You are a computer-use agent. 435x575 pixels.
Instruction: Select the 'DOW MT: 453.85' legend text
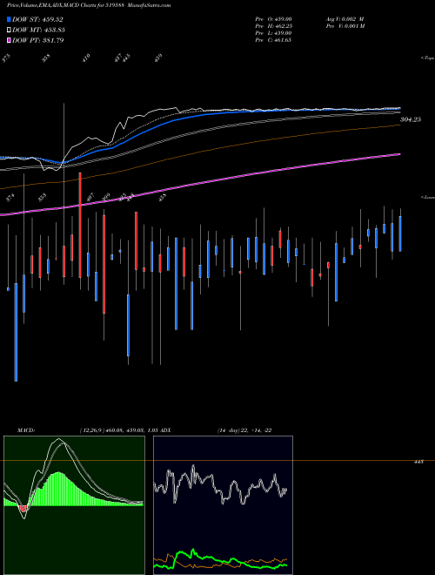[39, 30]
